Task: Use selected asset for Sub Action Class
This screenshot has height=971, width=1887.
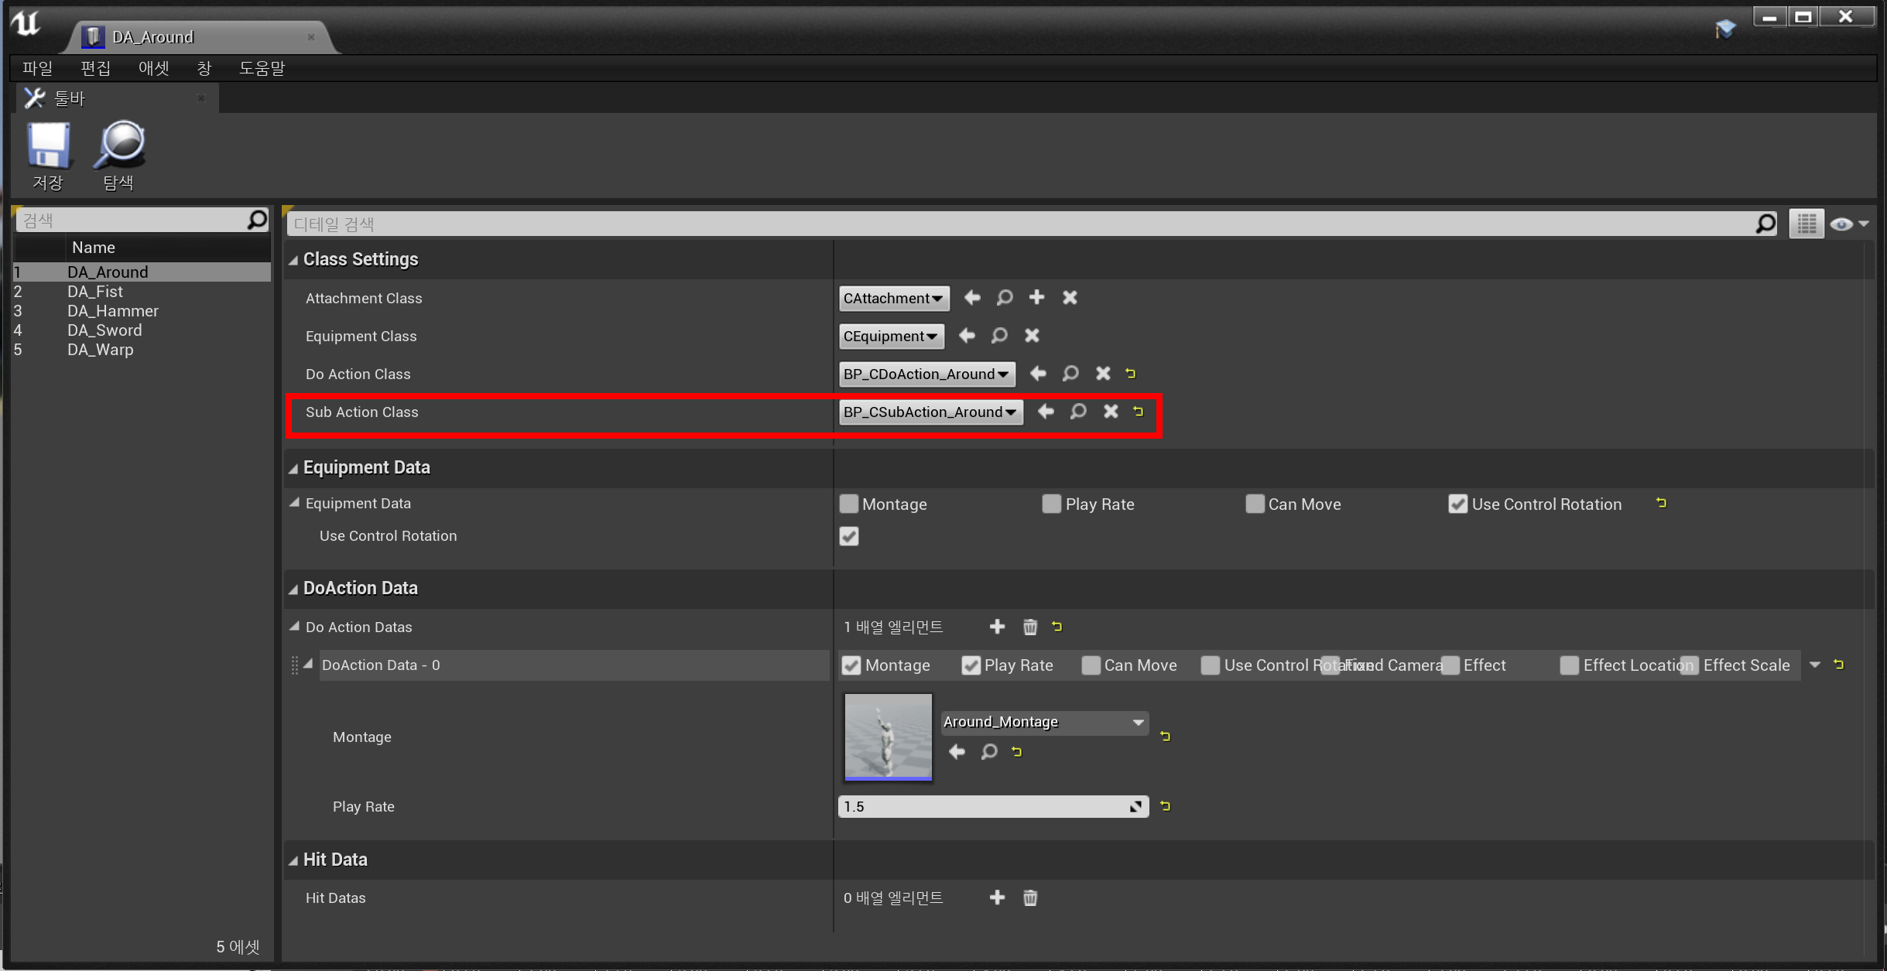Action: pyautogui.click(x=1046, y=412)
